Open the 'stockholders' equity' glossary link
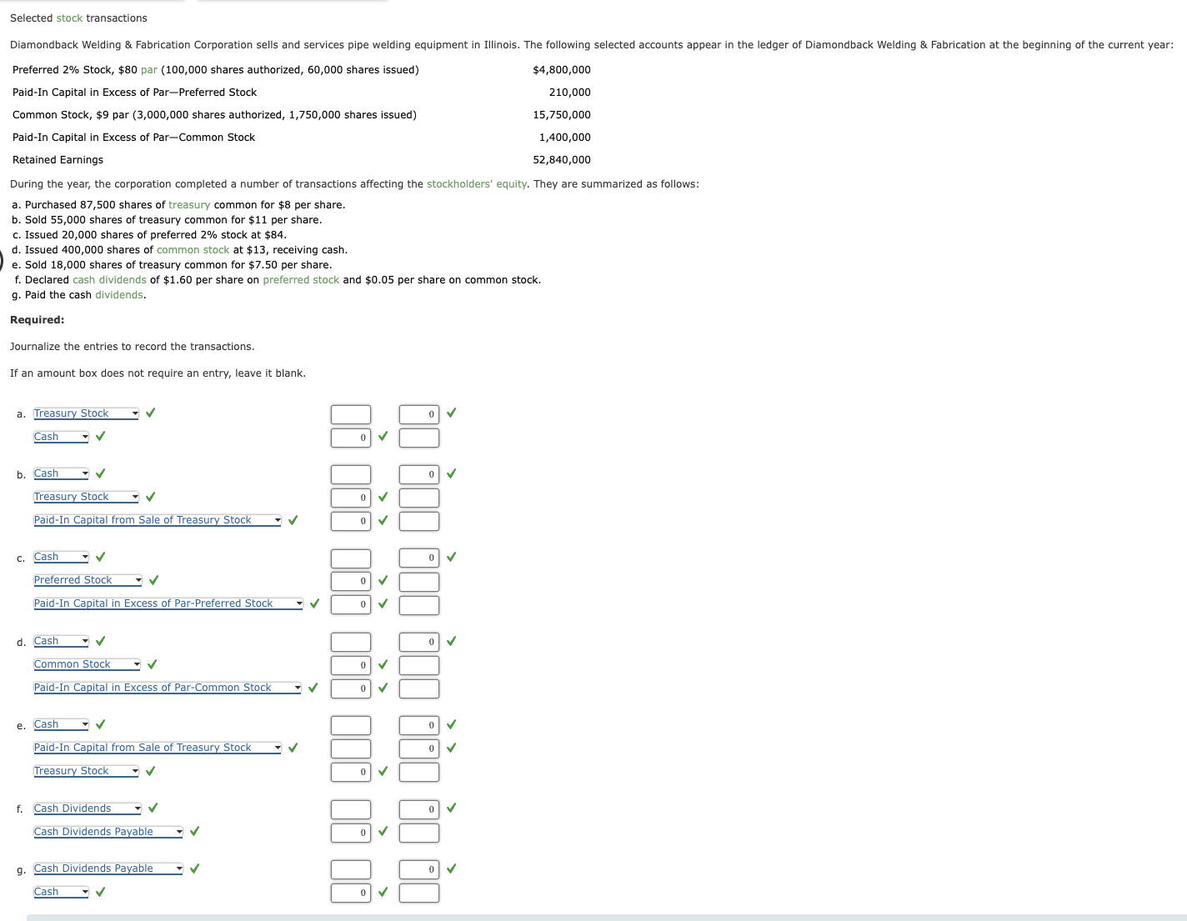The image size is (1187, 921). coord(477,184)
